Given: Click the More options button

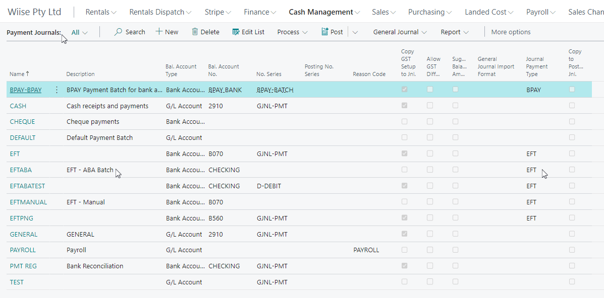Looking at the screenshot, I should coord(510,31).
